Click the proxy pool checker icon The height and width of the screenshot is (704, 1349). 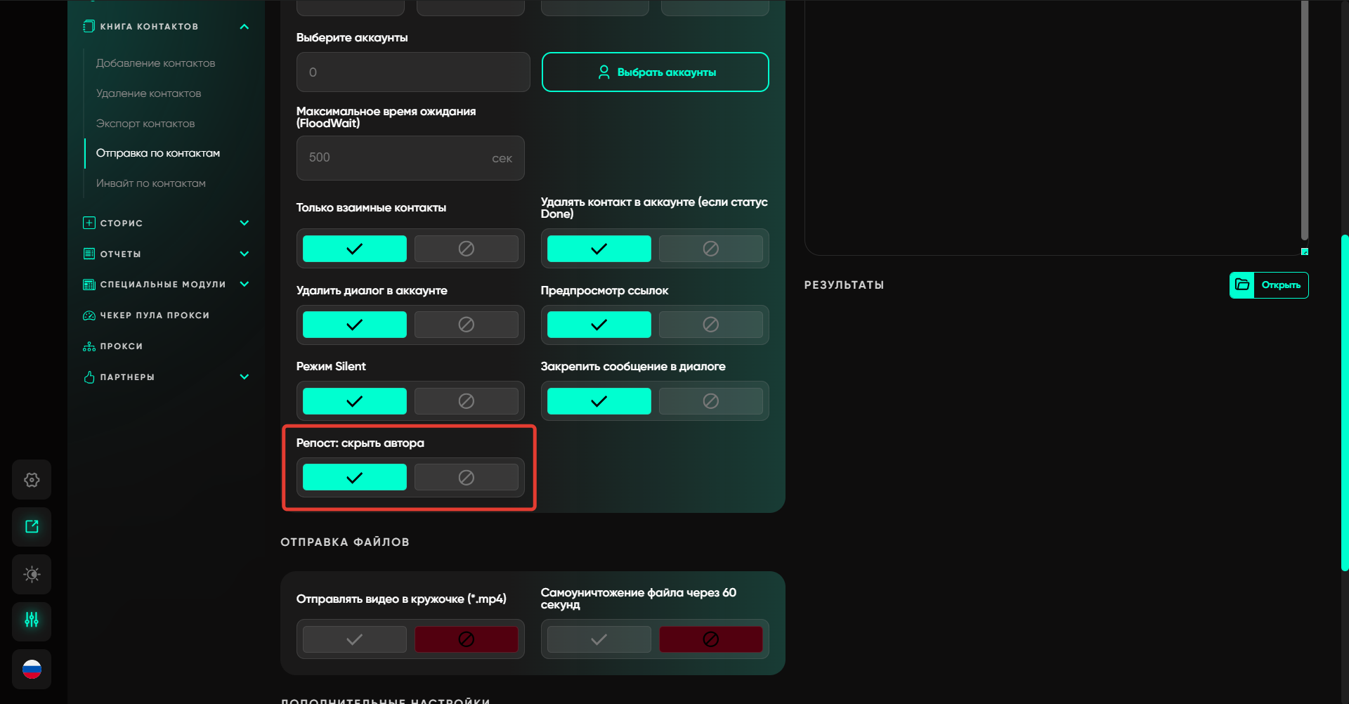coord(89,315)
